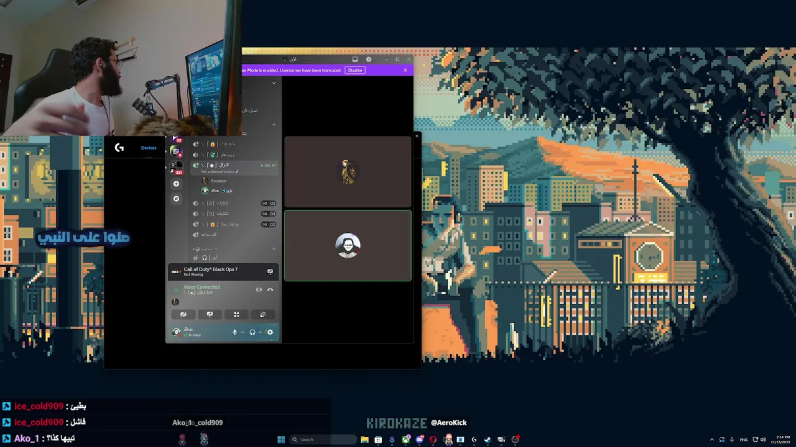
Task: Select the top participant video tile
Action: pos(348,172)
